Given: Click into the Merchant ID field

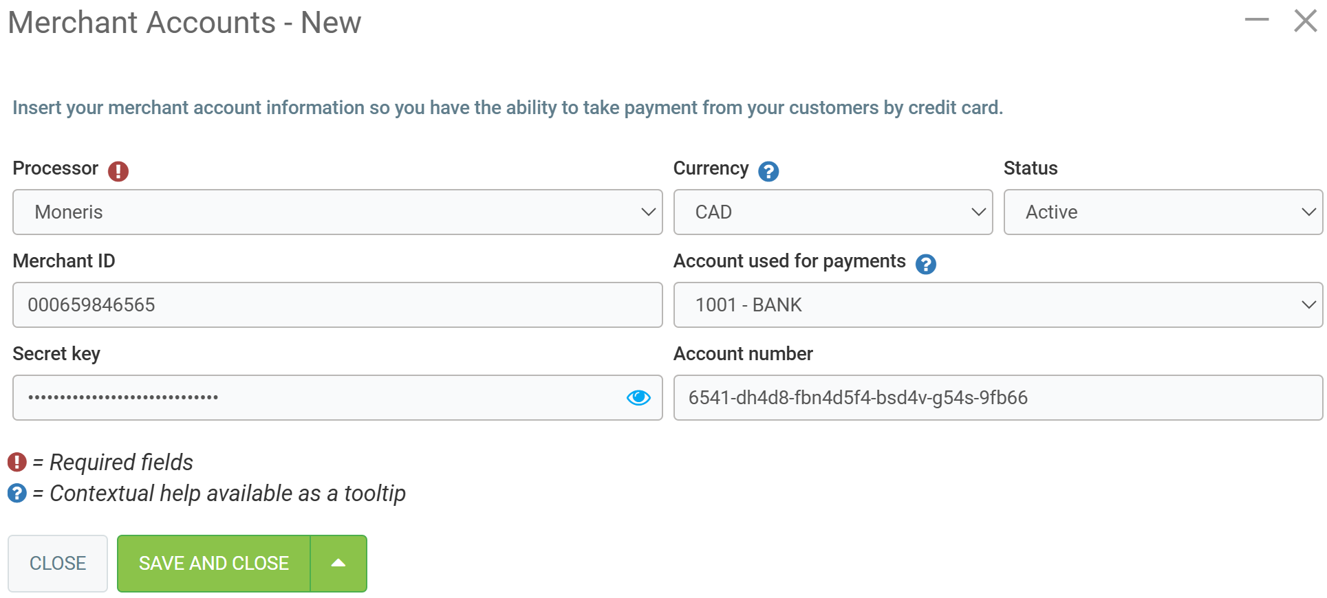Looking at the screenshot, I should point(337,304).
